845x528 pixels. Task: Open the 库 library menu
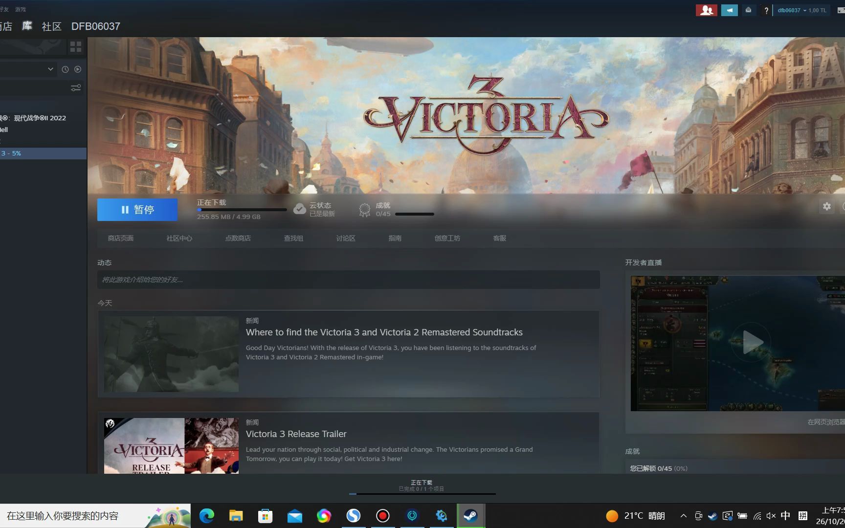[27, 26]
